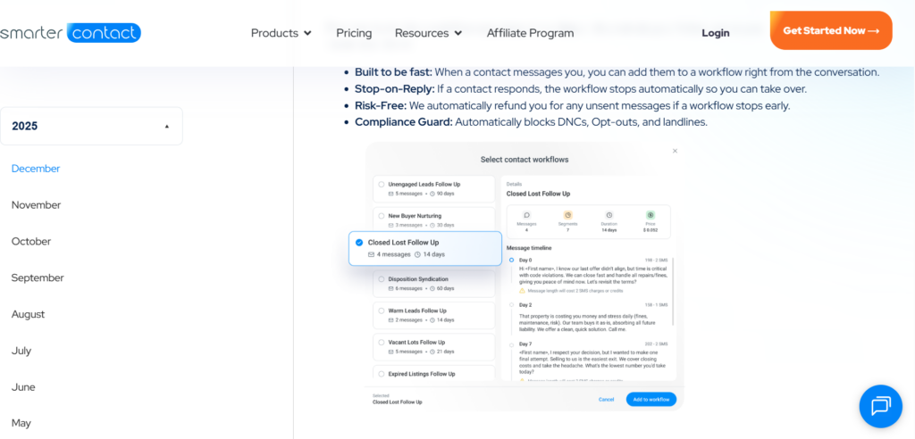Click clock icon next to 14 days in highlighted card
The height and width of the screenshot is (439, 915).
tap(417, 255)
